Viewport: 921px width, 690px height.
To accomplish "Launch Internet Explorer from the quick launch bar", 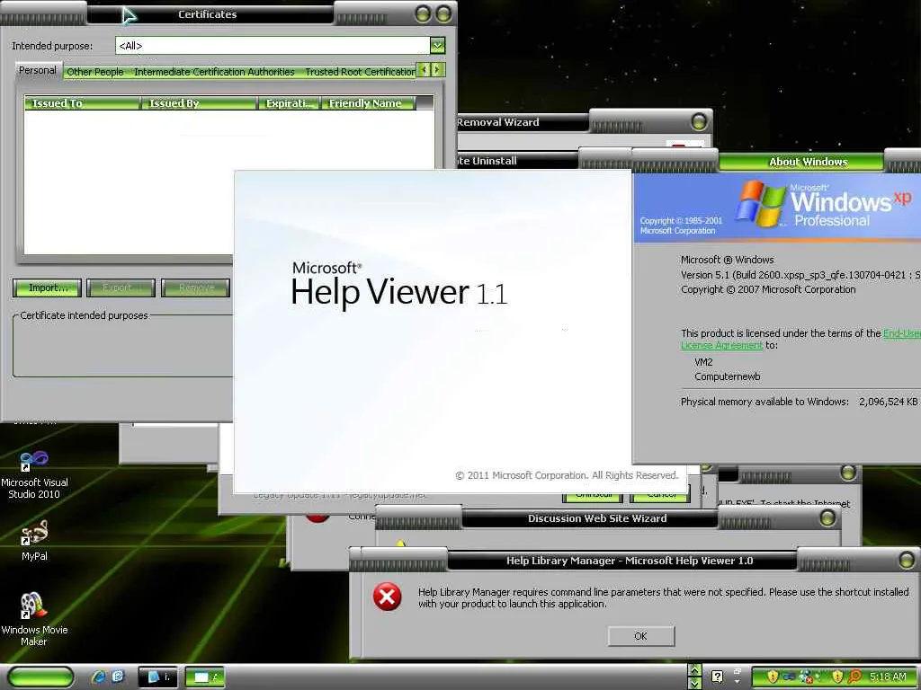I will point(99,677).
